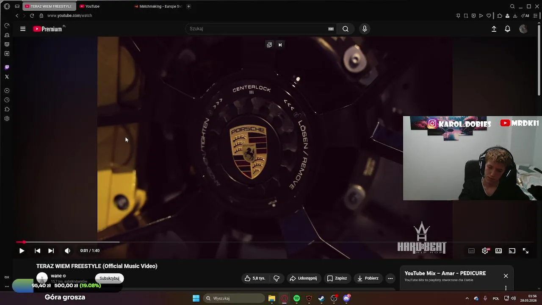The height and width of the screenshot is (305, 542).
Task: Subscribe with the Subskrybuj button
Action: pos(109,278)
